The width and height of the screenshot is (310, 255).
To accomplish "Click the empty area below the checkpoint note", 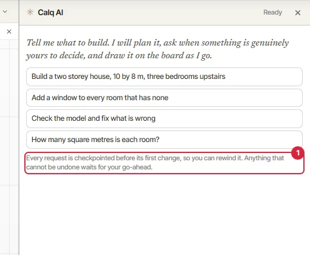I will pyautogui.click(x=164, y=214).
